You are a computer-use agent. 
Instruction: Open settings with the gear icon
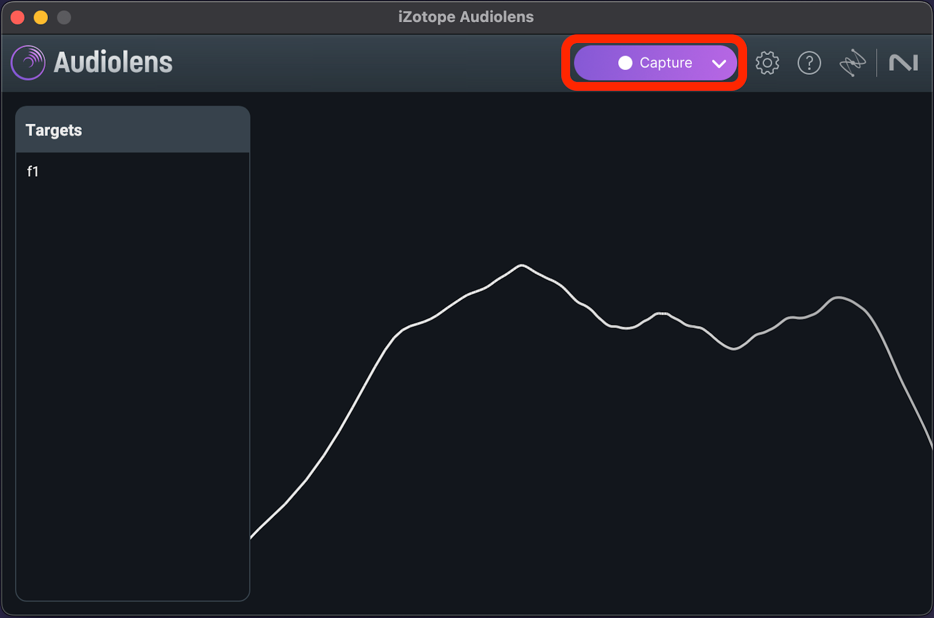[767, 63]
